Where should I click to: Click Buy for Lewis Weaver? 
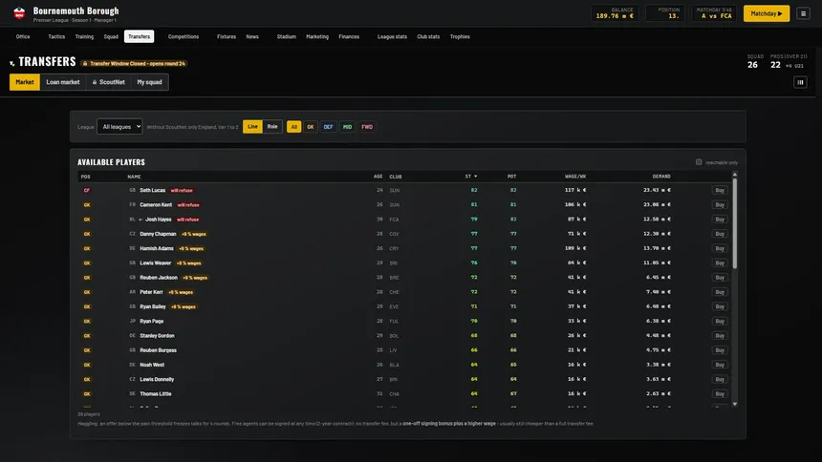tap(720, 262)
